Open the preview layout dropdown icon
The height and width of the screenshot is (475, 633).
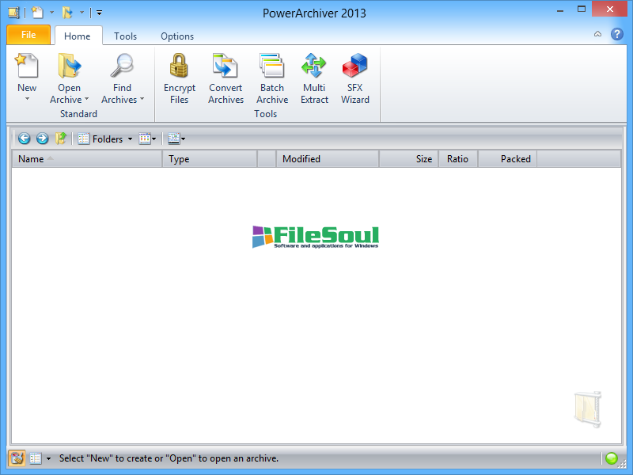176,139
